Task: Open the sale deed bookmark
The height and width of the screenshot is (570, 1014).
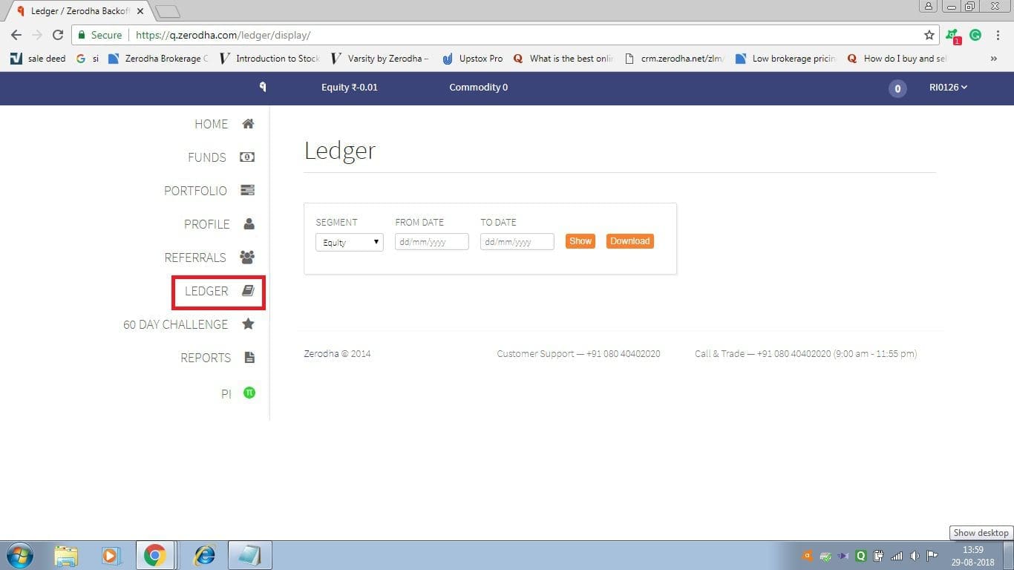Action: tap(39, 58)
